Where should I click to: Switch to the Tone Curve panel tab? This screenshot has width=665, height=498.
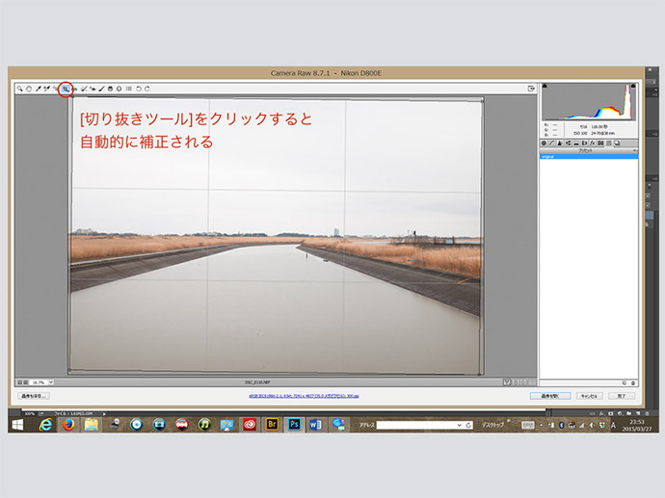coord(552,144)
